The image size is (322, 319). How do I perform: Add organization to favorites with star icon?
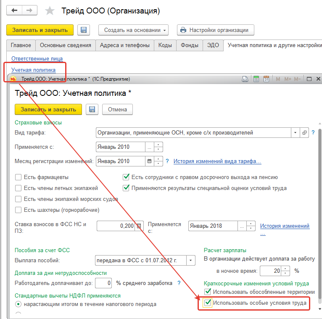tap(50, 11)
